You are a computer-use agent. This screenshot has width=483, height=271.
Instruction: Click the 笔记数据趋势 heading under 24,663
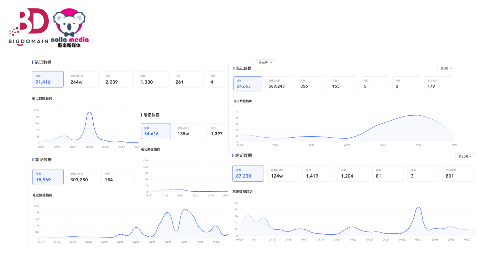[x=243, y=101]
